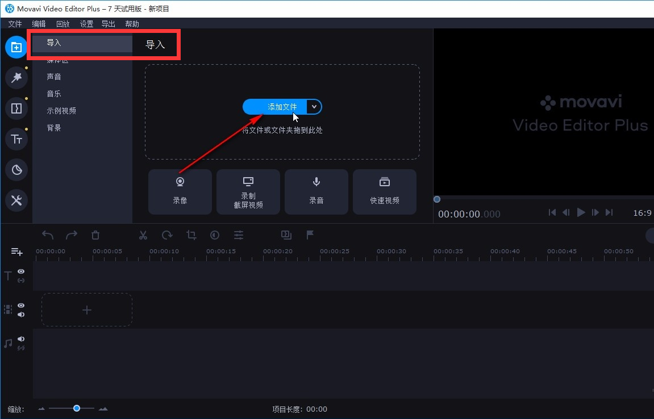This screenshot has height=419, width=654.
Task: Step back one frame in player
Action: [x=566, y=213]
